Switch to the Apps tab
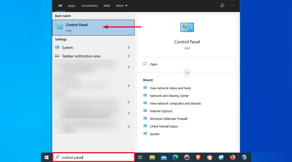This screenshot has height=162, width=292. tap(71, 6)
